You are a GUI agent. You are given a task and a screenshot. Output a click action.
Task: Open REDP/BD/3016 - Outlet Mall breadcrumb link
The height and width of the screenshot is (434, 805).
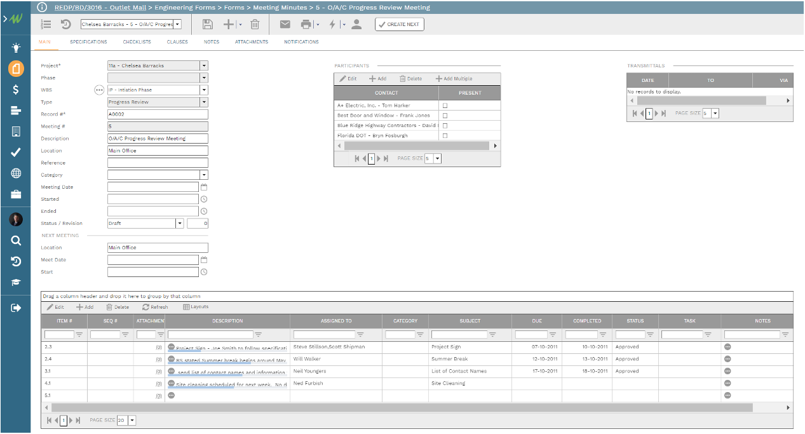click(100, 8)
